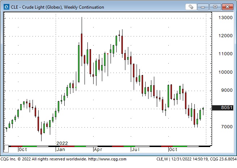Click the small white box at chart bottom-left
237x168 pixels.
coord(6,148)
